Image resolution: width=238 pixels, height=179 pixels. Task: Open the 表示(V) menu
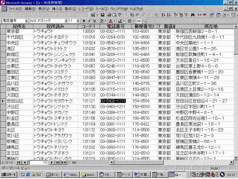pos(44,9)
